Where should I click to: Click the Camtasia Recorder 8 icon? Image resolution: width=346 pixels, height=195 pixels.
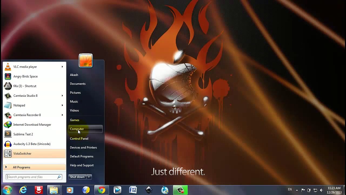(8, 115)
